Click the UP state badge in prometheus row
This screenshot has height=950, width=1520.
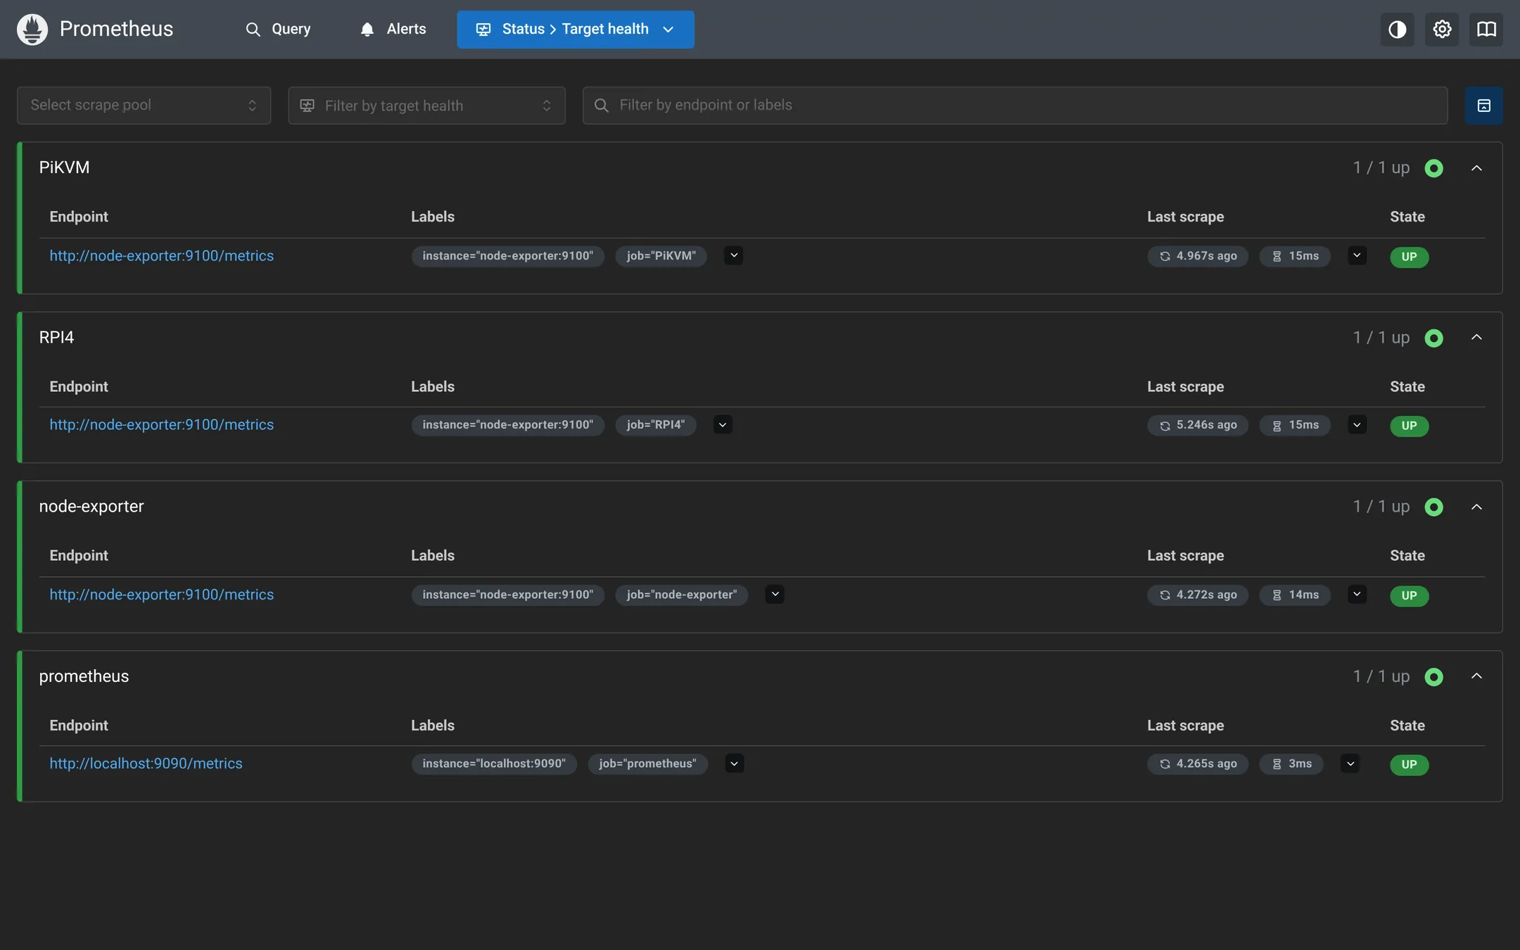(x=1409, y=764)
